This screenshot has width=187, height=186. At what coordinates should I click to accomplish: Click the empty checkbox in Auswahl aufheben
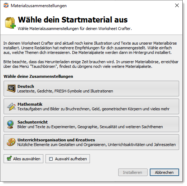pyautogui.click(x=51, y=159)
